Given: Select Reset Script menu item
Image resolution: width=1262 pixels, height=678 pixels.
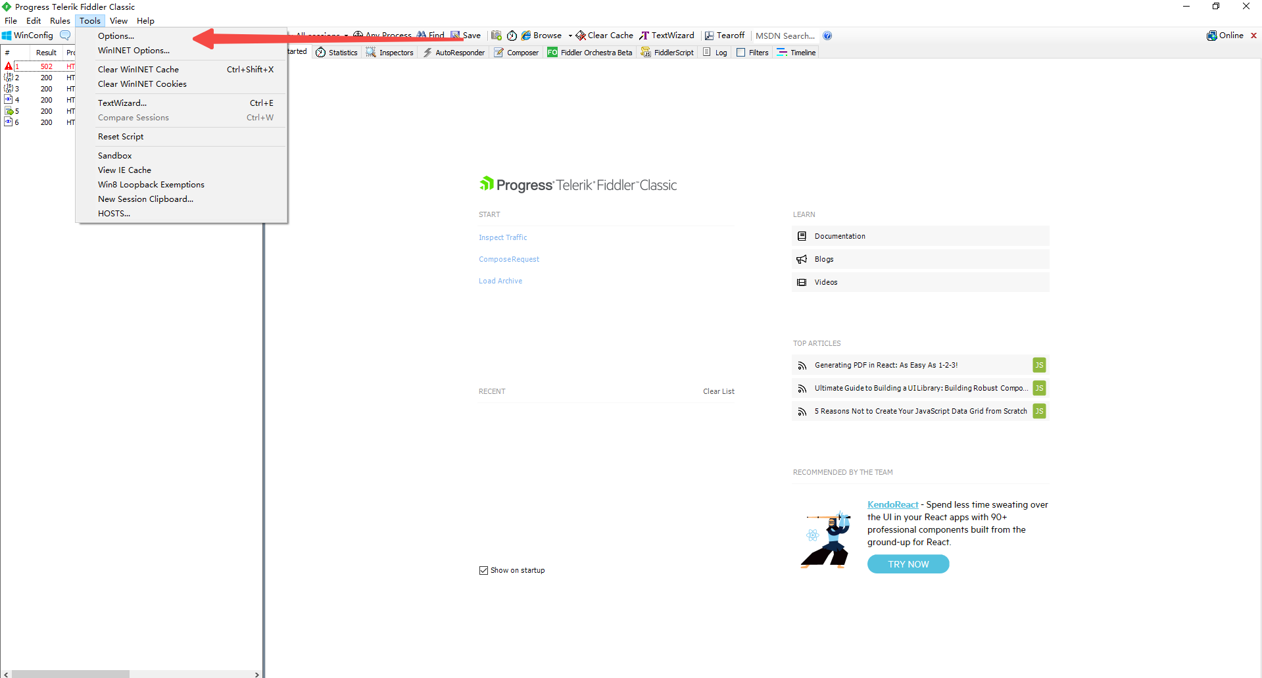Looking at the screenshot, I should (x=182, y=137).
